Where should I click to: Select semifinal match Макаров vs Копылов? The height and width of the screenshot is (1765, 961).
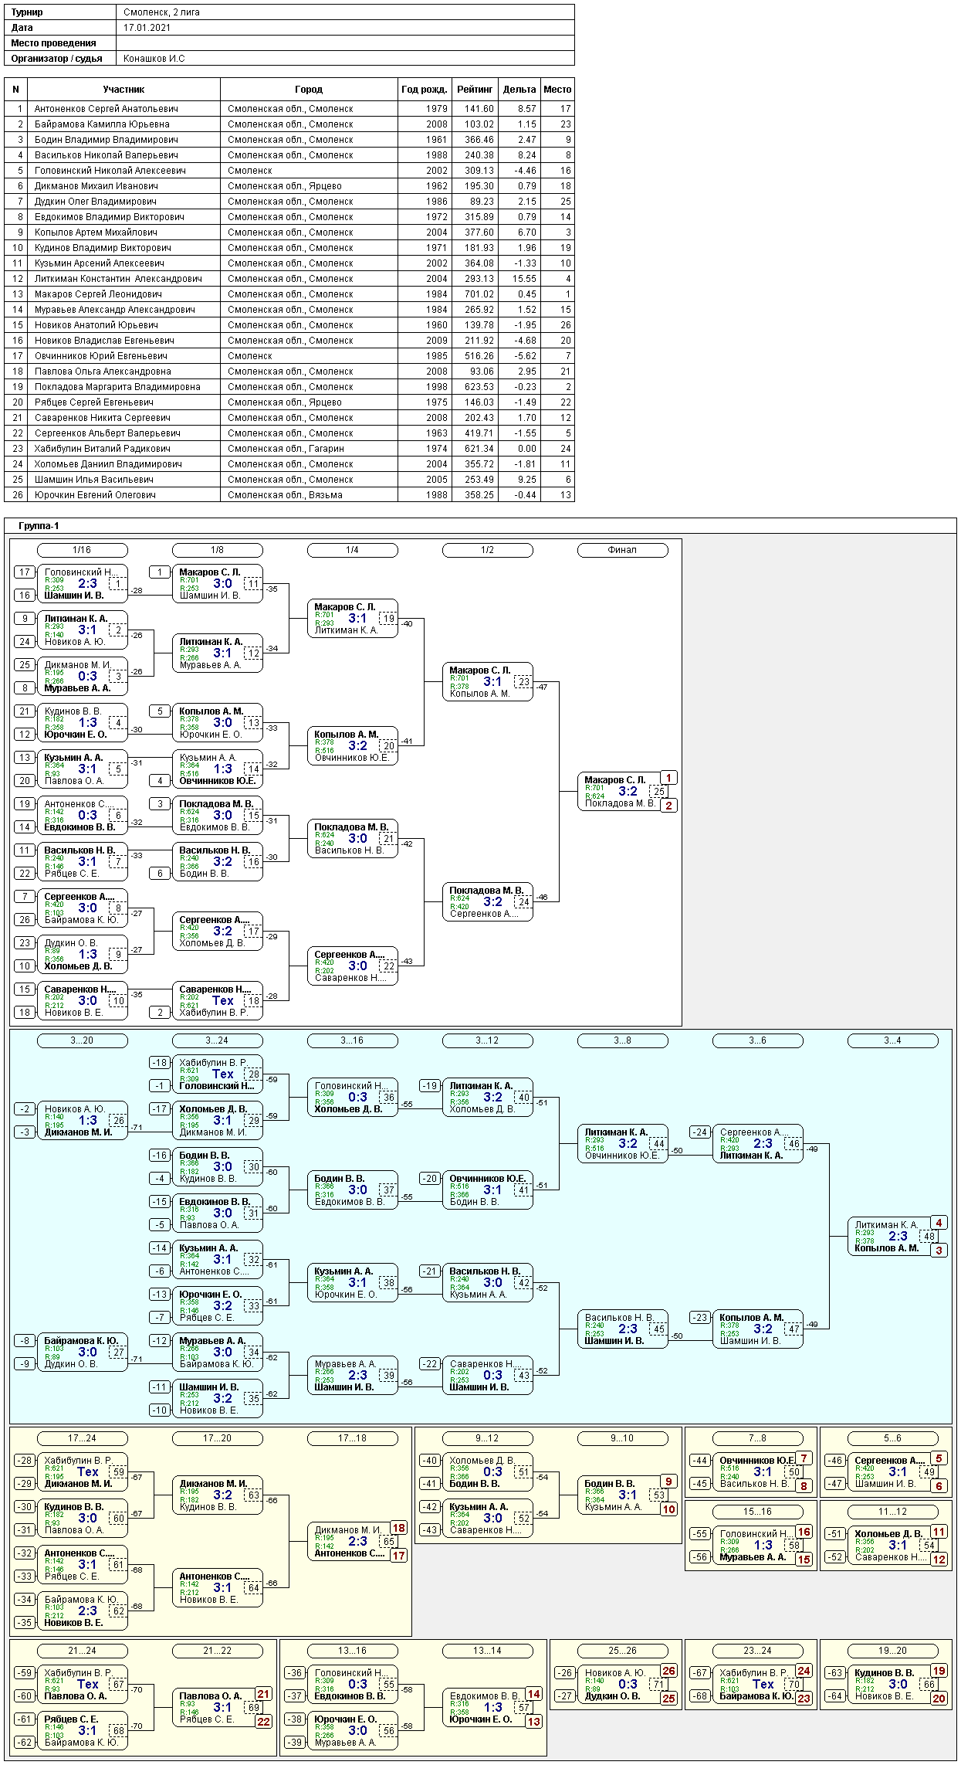pos(487,682)
